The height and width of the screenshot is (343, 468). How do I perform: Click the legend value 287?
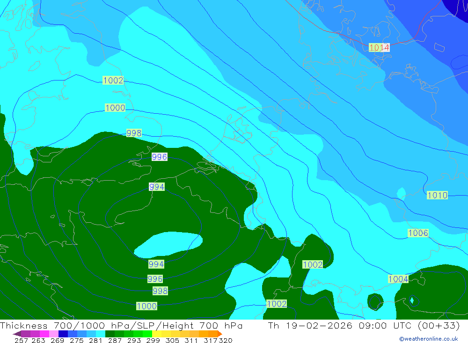[x=115, y=340]
